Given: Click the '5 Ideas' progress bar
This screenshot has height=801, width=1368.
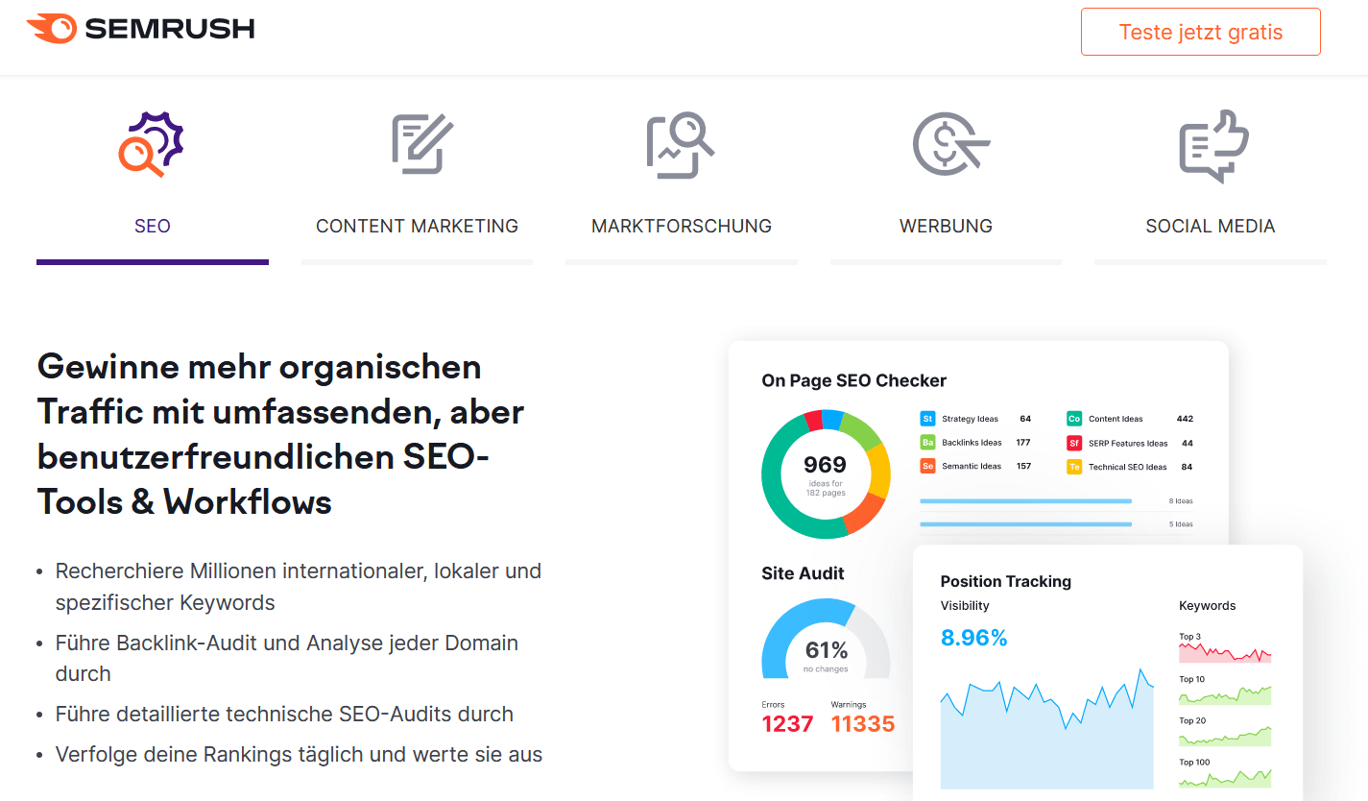Looking at the screenshot, I should [x=1026, y=524].
